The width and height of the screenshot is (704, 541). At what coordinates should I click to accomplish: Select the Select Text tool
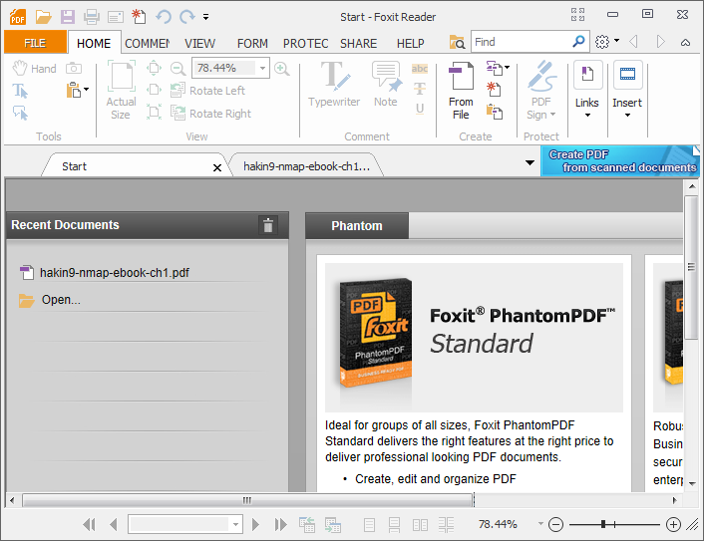[20, 91]
